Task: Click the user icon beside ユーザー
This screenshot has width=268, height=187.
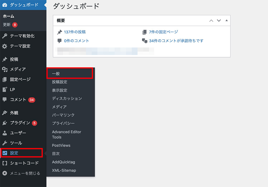Action: 5,133
